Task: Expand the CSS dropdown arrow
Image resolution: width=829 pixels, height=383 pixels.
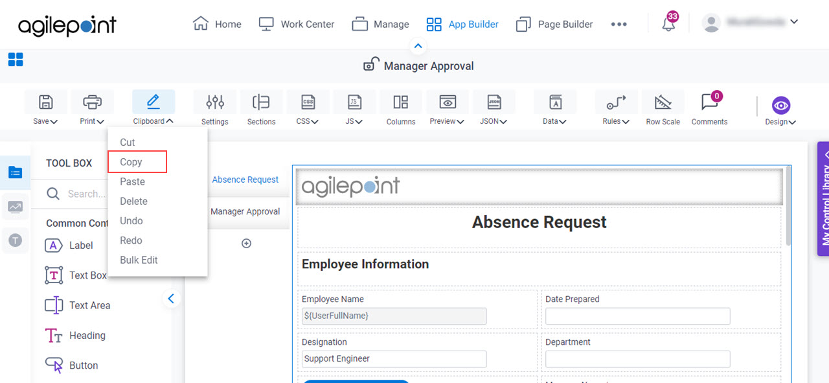Action: tap(315, 121)
